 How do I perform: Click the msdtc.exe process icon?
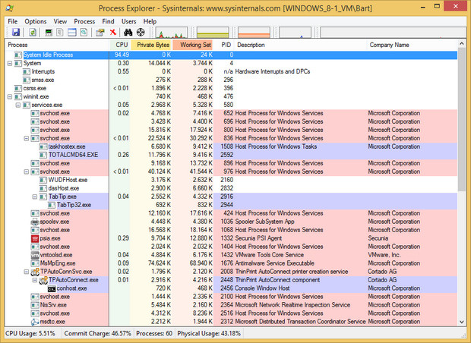tap(35, 322)
